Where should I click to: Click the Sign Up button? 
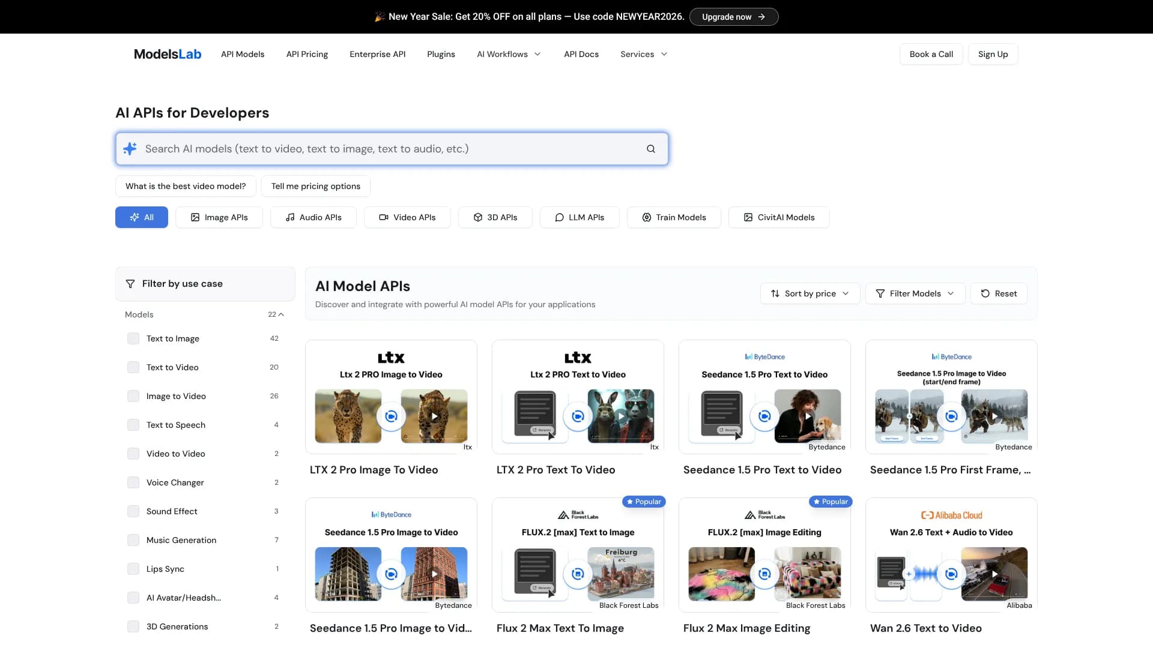click(x=993, y=54)
